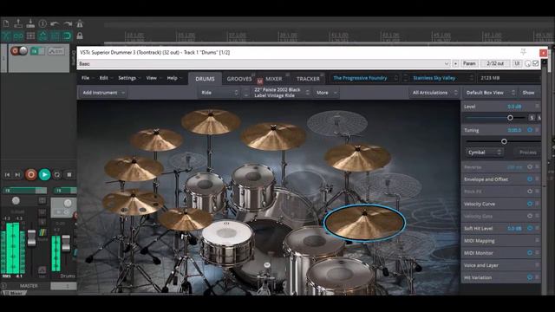
Task: Click the pin icon on plugin window
Action: coord(524,52)
